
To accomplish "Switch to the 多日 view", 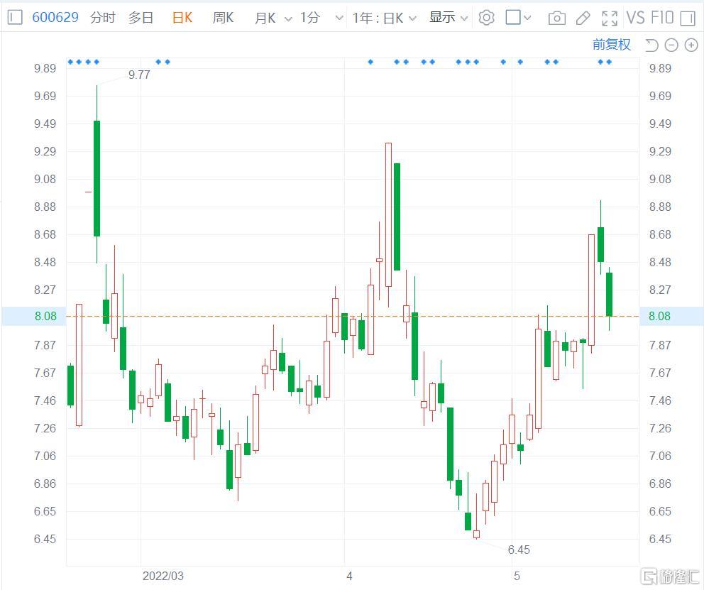I will 141,18.
